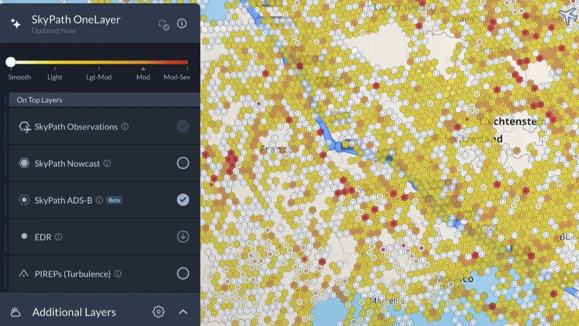Open Additional Layers settings gear
The height and width of the screenshot is (326, 579).
[x=158, y=312]
